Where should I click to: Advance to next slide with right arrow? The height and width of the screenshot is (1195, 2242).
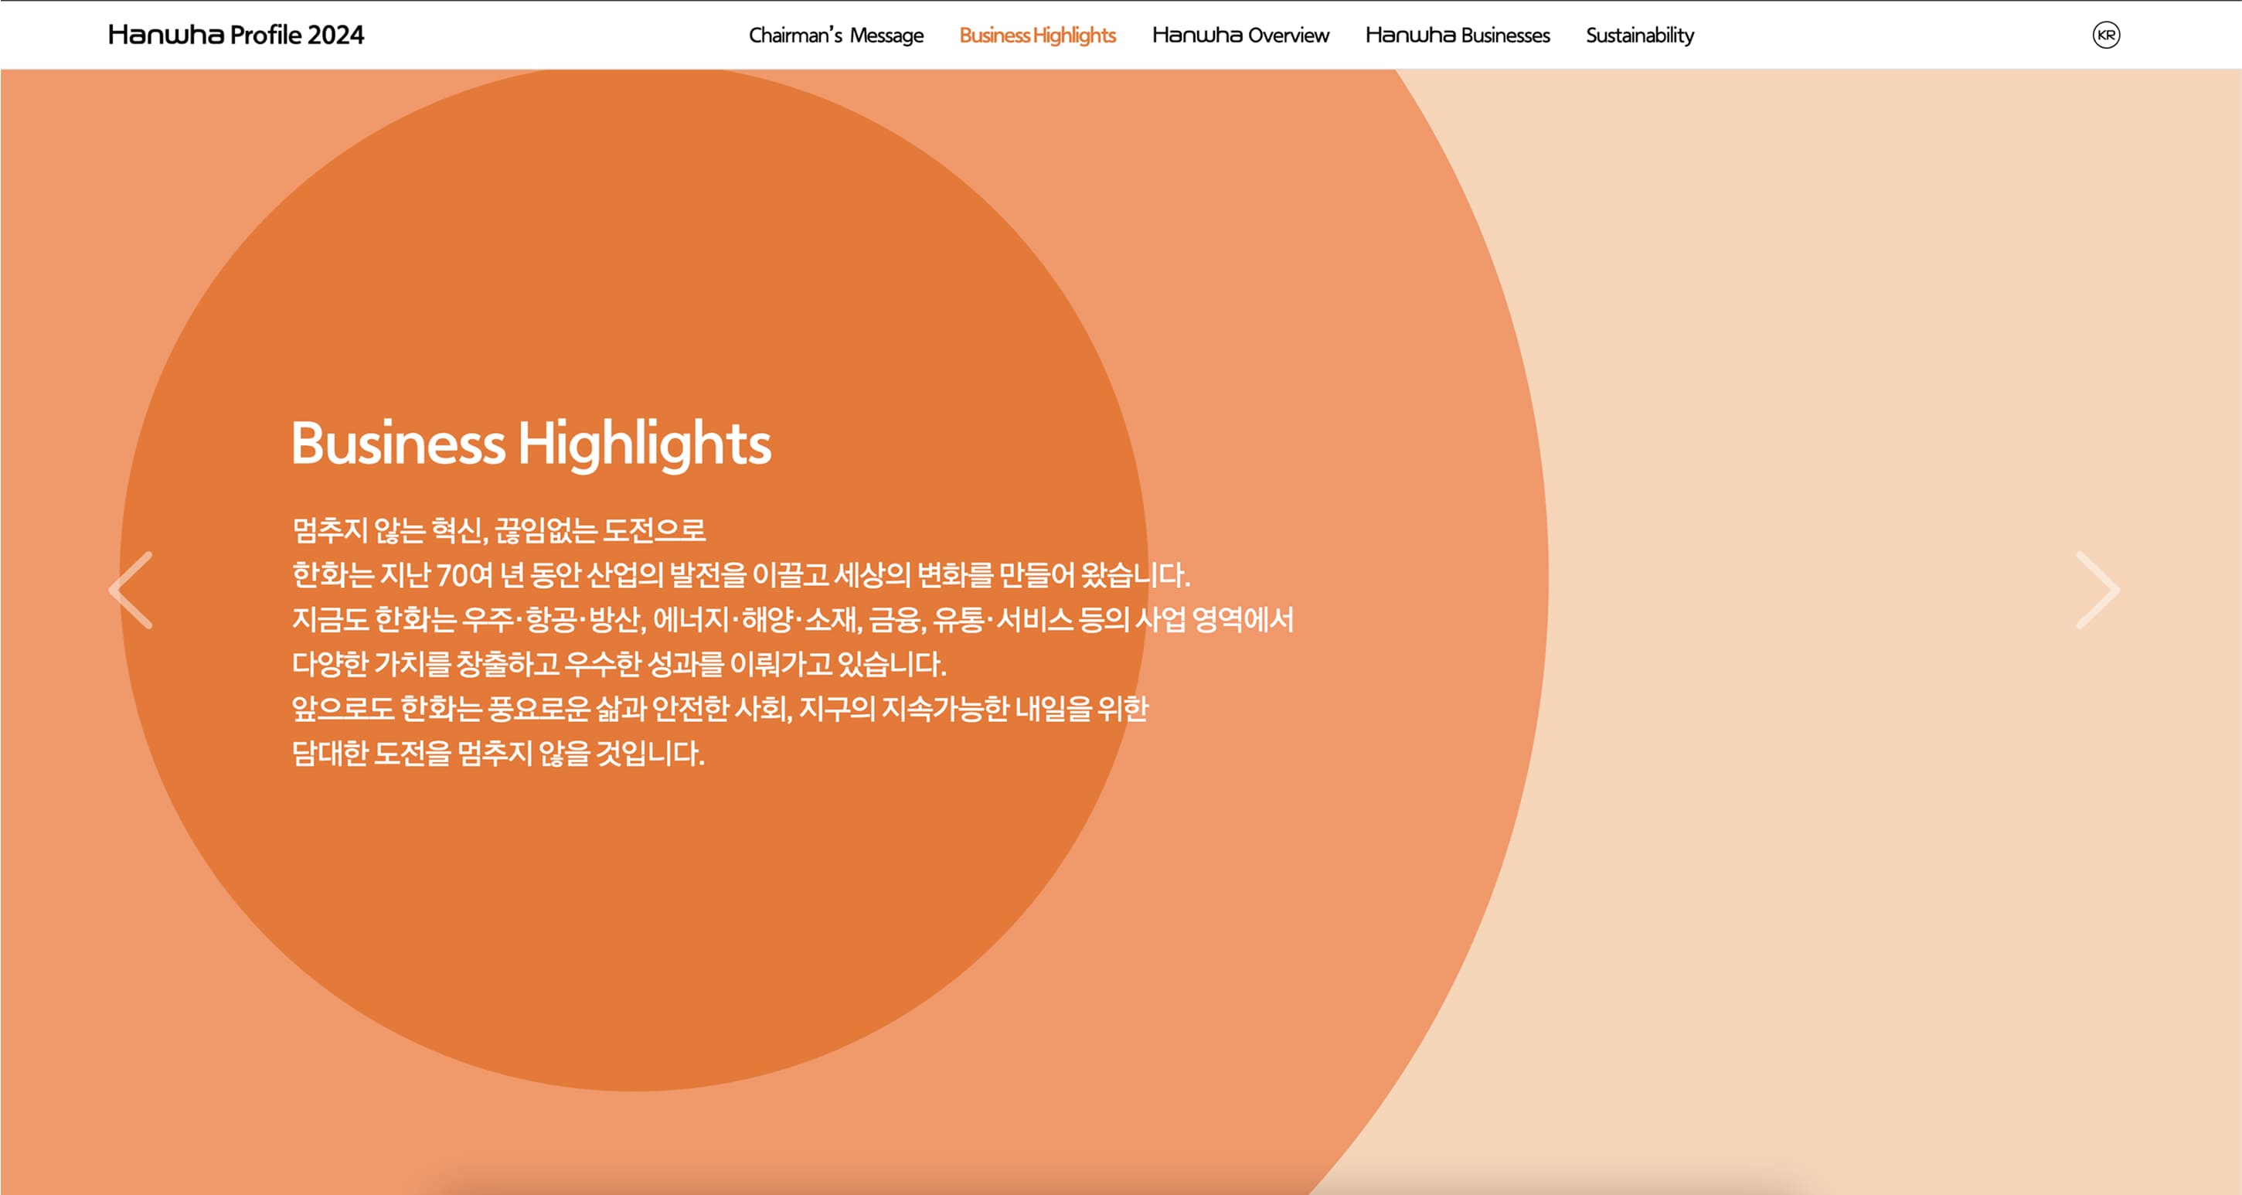(x=2098, y=590)
